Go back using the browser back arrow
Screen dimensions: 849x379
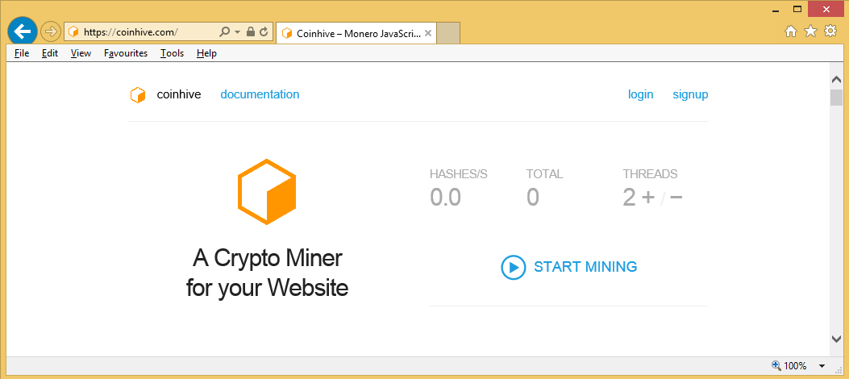click(x=23, y=32)
